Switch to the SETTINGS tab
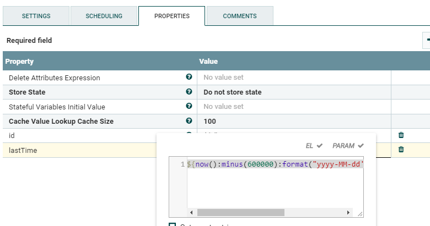This screenshot has width=430, height=226. click(36, 16)
